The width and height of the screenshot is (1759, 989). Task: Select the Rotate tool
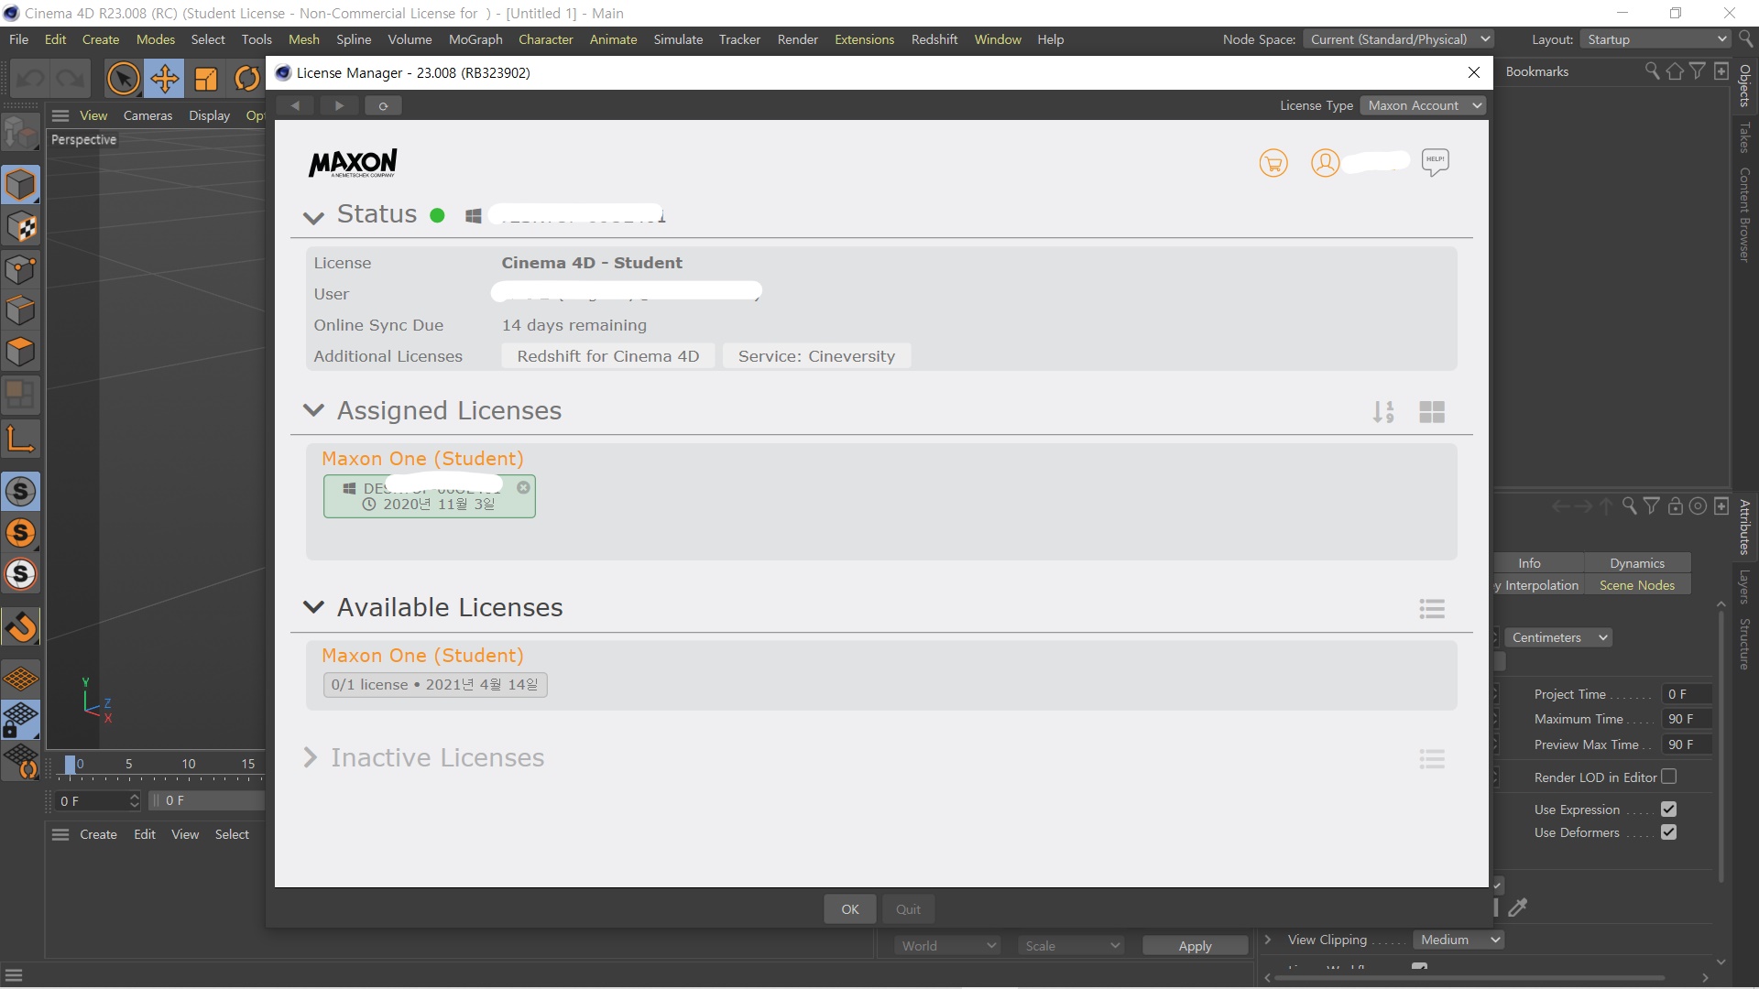pos(246,79)
